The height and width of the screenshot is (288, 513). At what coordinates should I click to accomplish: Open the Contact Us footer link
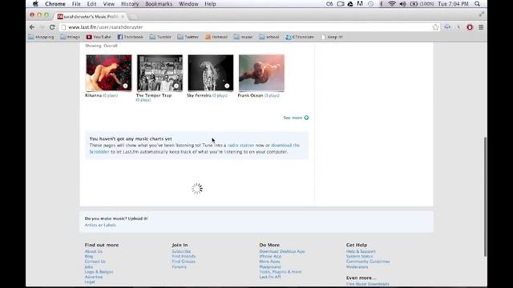pos(95,262)
